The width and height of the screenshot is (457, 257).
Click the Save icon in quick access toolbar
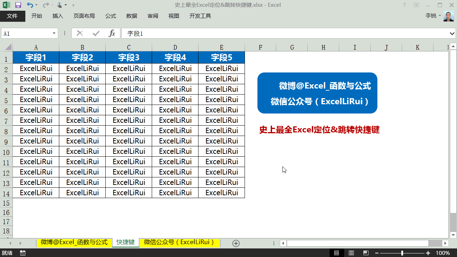[x=18, y=5]
